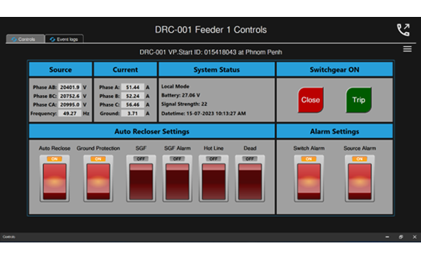This screenshot has width=421, height=258.
Task: Turn on the Dead switch
Action: coord(250,179)
